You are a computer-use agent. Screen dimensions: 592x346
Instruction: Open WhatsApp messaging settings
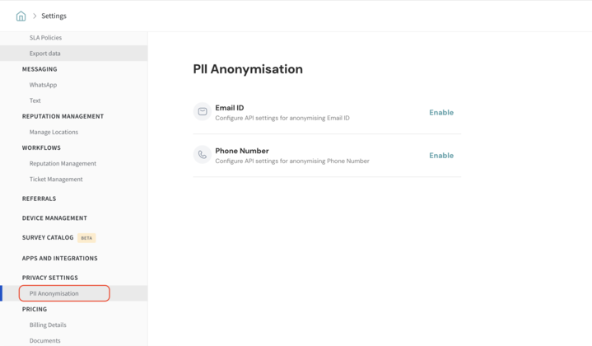[x=43, y=85]
